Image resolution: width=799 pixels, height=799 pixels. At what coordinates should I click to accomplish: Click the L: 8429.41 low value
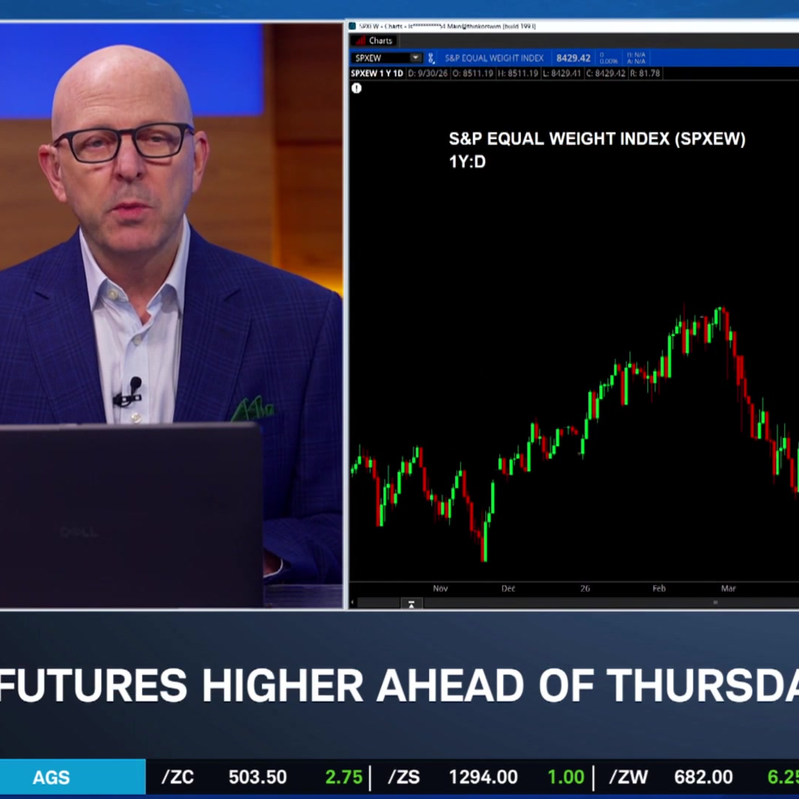tap(562, 74)
